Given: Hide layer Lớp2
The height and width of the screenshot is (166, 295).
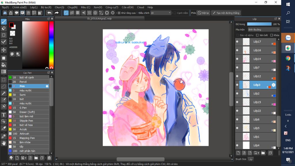Looking at the screenshot, I should point(237,94).
